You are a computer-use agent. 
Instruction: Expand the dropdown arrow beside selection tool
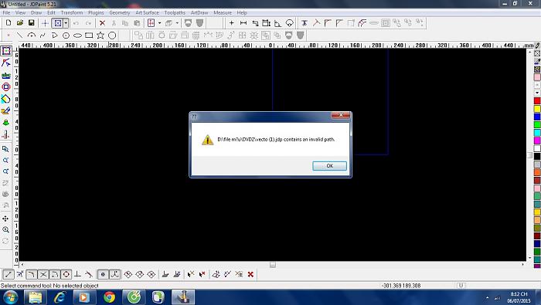(x=66, y=23)
